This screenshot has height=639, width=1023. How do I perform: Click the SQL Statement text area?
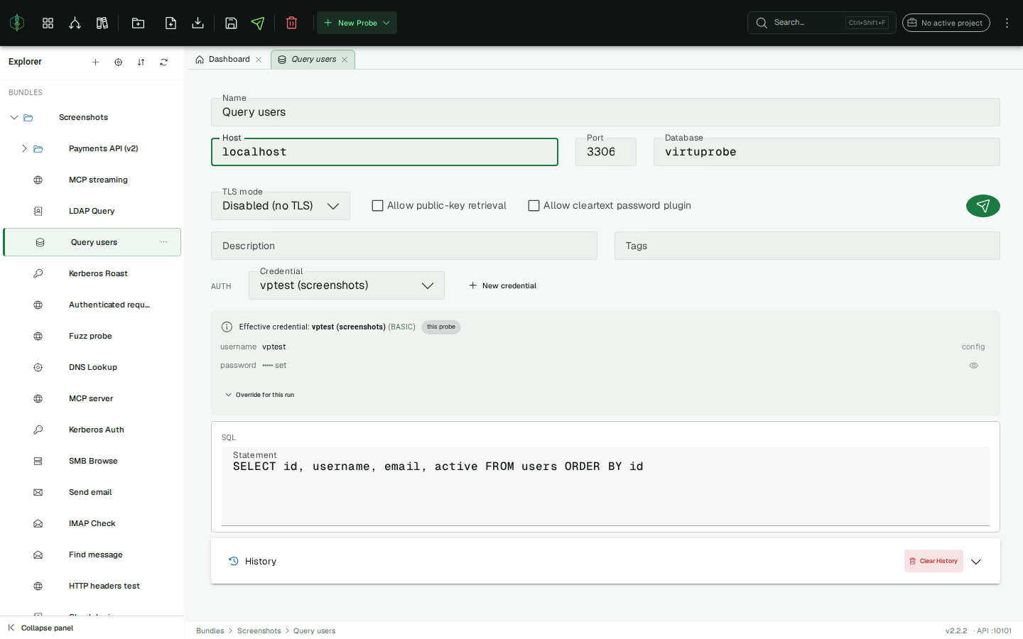pos(605,486)
